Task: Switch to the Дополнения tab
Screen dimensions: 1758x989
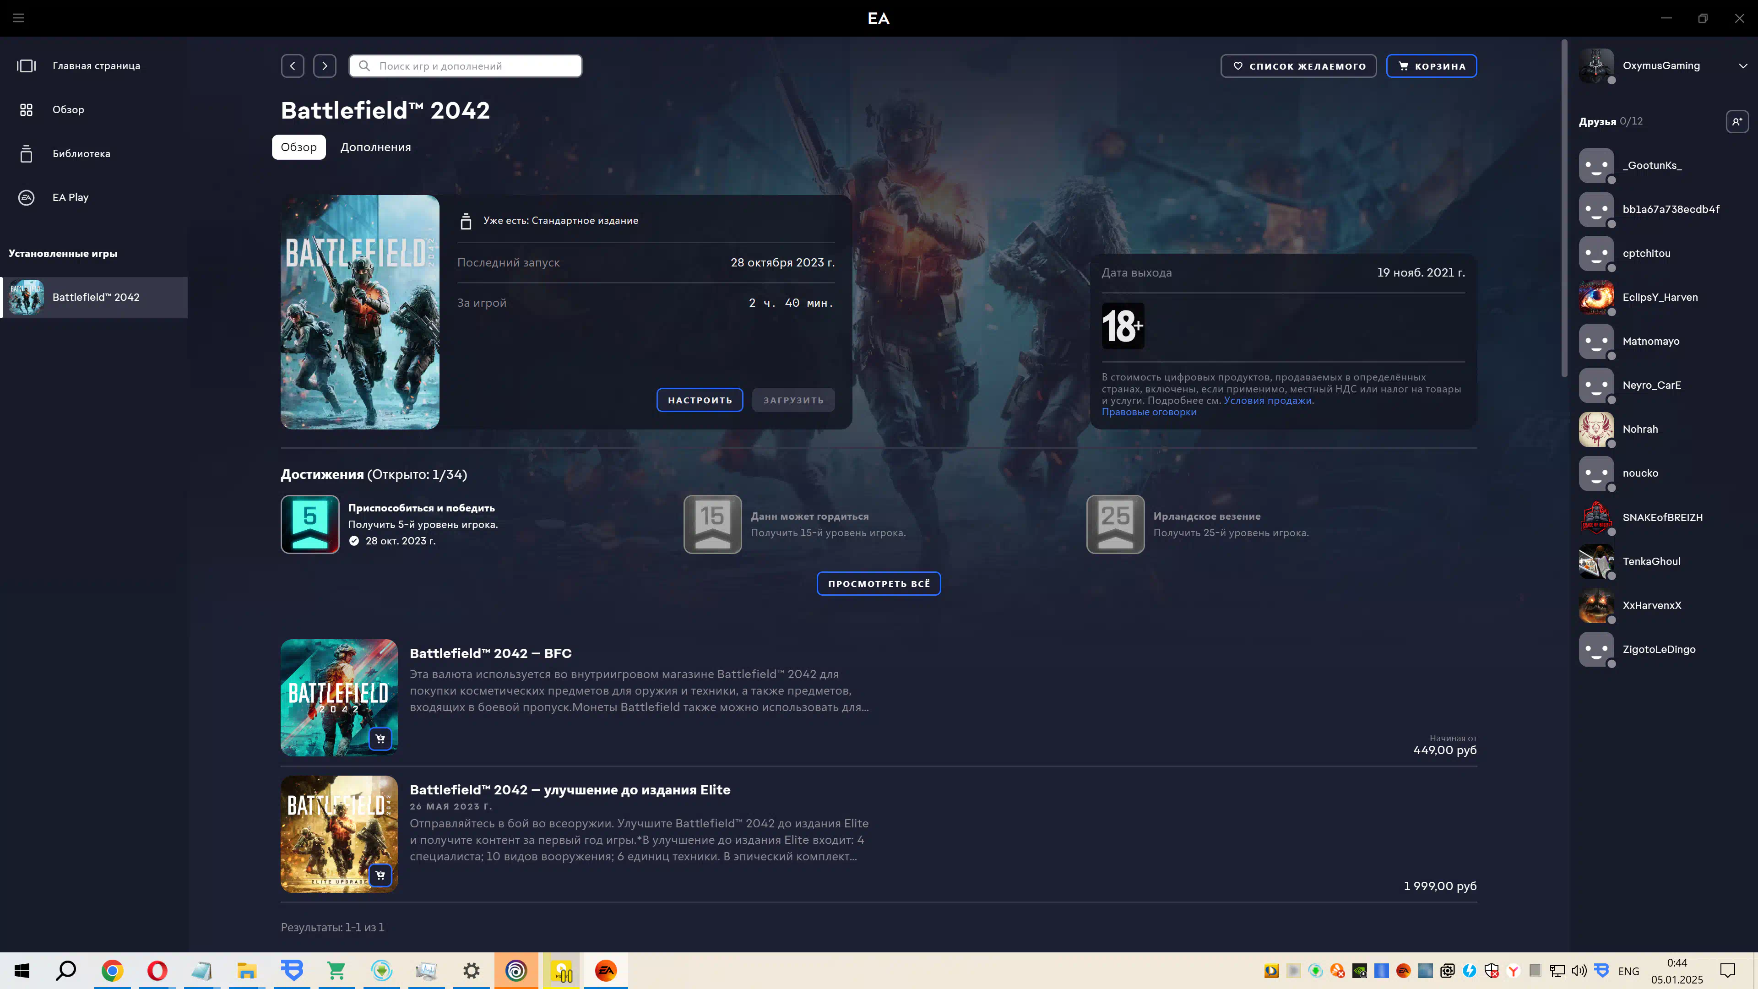Action: coord(375,147)
